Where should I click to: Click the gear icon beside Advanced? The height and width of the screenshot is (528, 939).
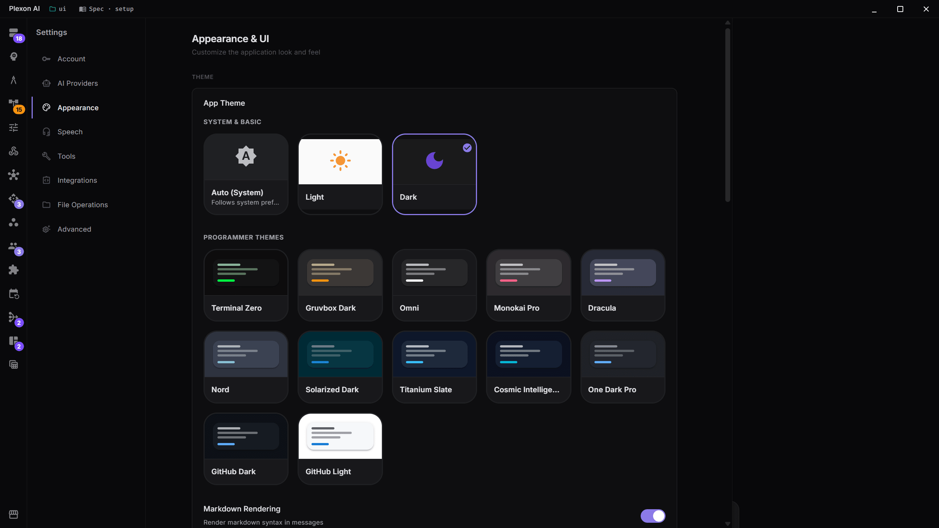click(x=46, y=229)
